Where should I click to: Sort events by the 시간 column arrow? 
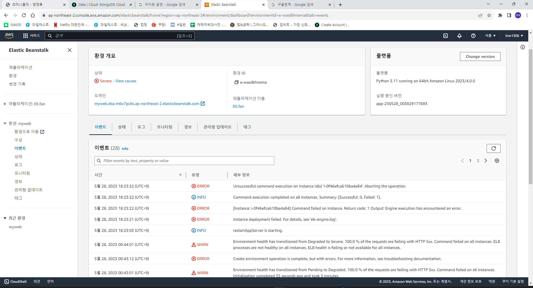coord(180,175)
